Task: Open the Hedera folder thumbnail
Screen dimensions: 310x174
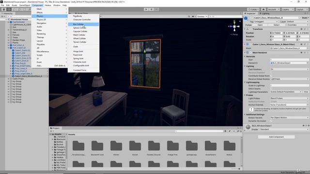Action: (x=229, y=146)
